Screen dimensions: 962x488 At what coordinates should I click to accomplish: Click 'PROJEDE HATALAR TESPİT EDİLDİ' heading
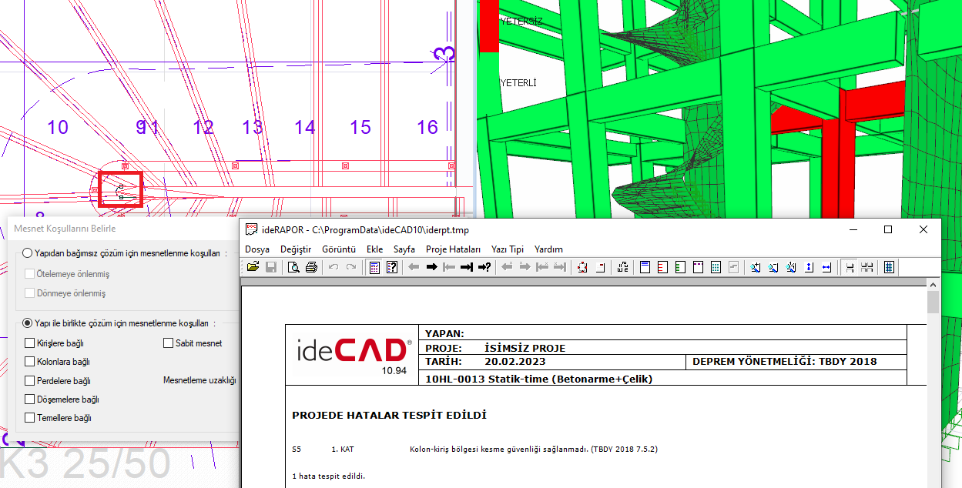pyautogui.click(x=389, y=416)
